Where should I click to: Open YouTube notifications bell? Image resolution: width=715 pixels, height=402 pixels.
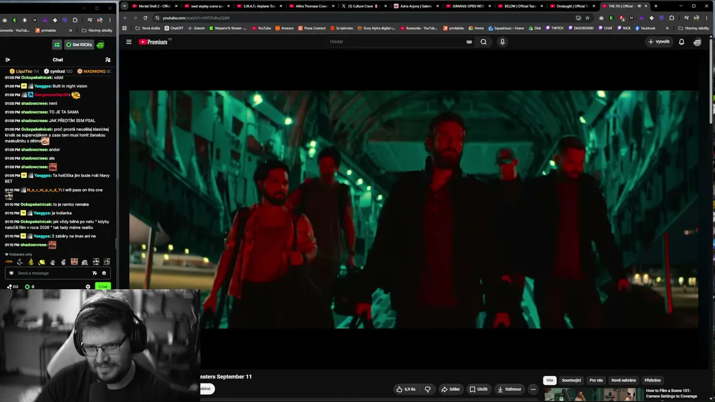[681, 42]
